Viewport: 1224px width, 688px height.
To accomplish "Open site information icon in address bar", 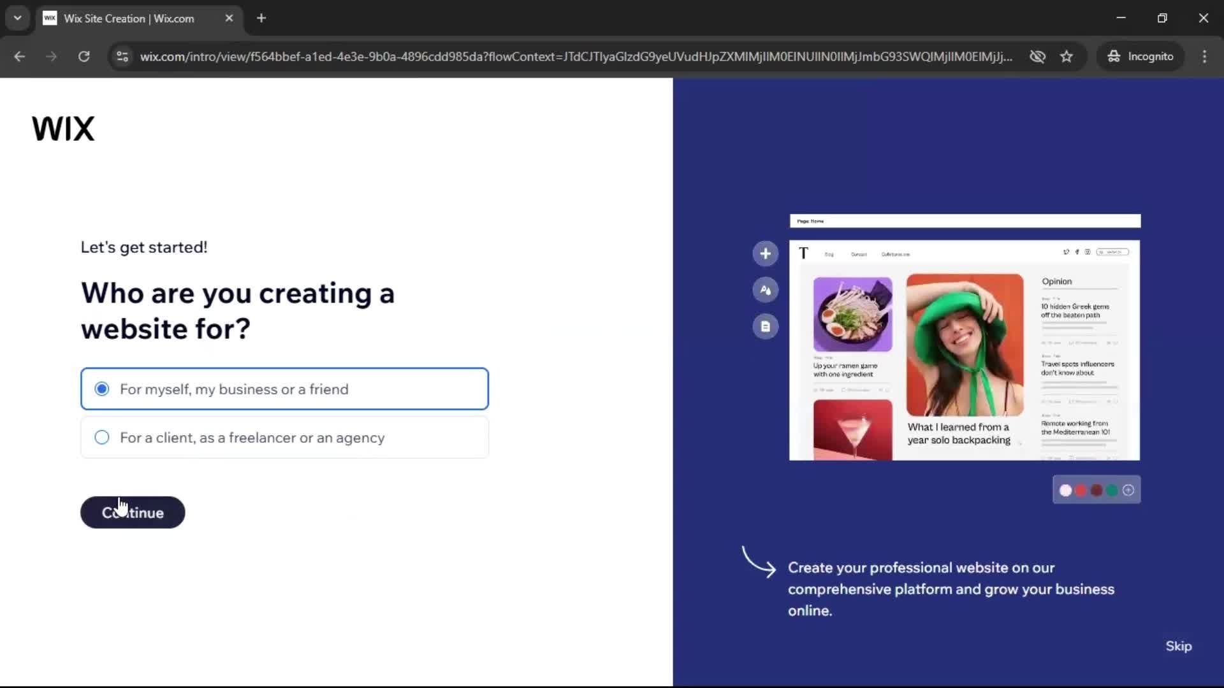I will [122, 56].
